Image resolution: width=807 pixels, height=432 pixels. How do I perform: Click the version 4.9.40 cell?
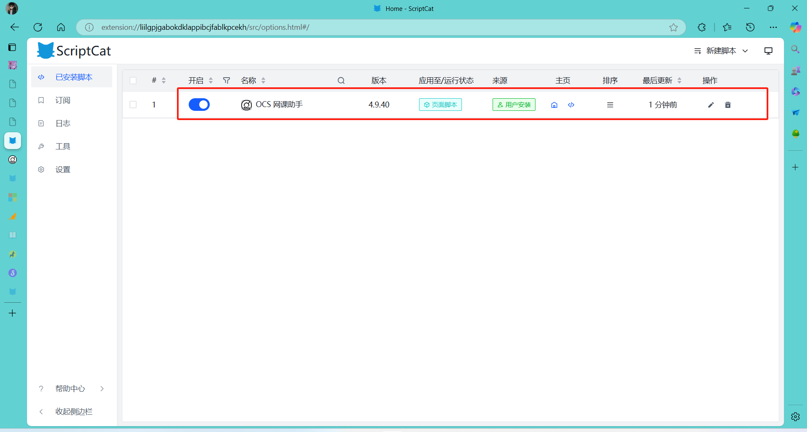379,105
